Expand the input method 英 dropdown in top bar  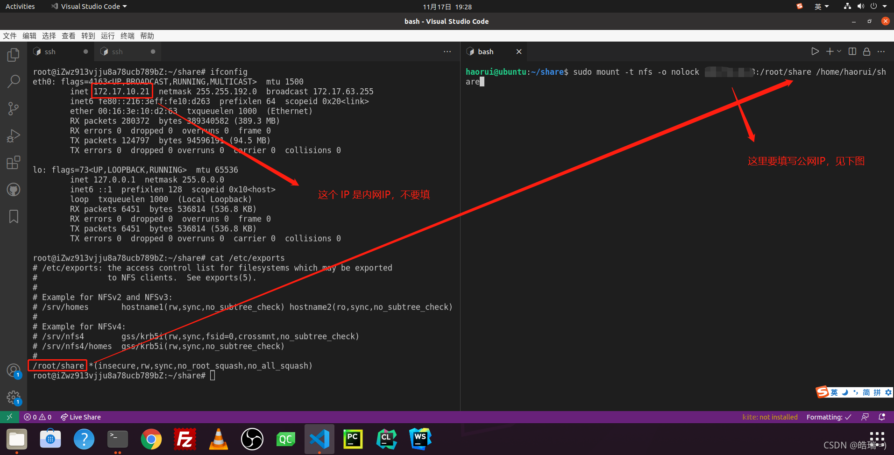click(x=821, y=7)
